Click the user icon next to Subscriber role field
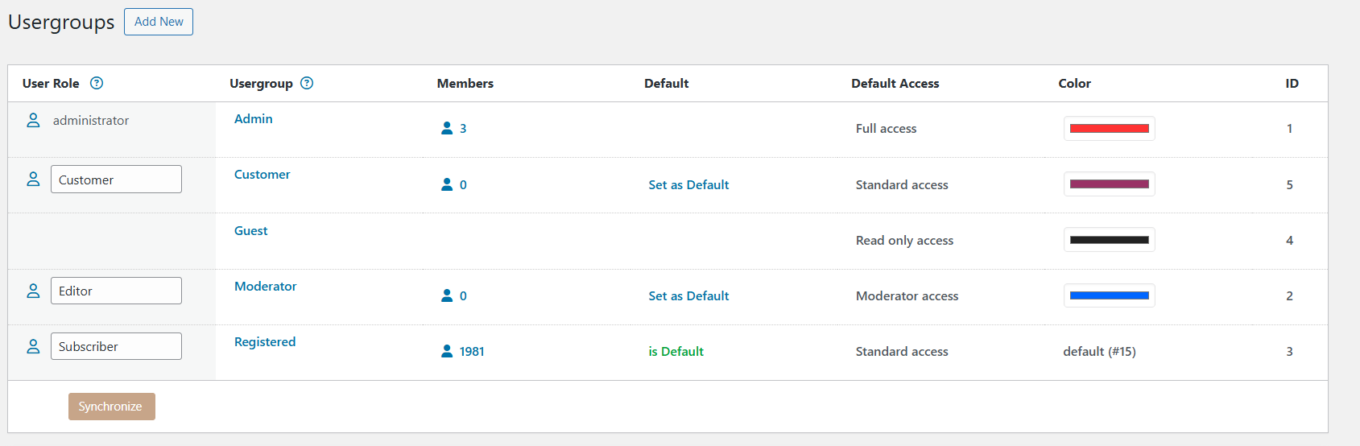Viewport: 1360px width, 446px height. click(33, 346)
